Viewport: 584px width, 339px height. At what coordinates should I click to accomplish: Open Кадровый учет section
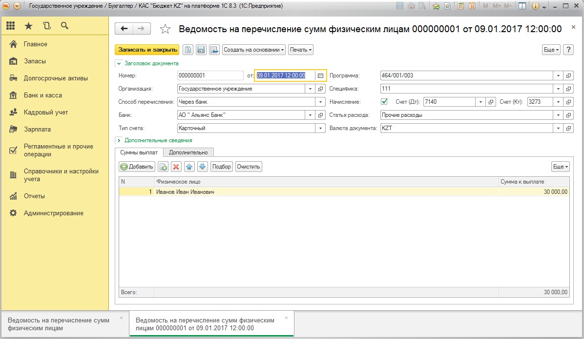(46, 113)
